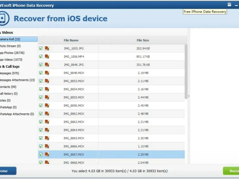Open WhatsApp Attachments (0) category
Screen dimensions: 239x179
[17, 114]
